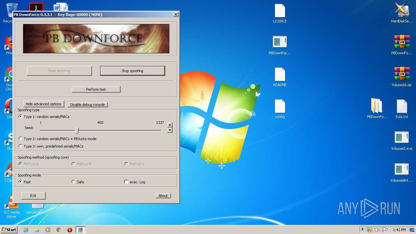416x234 pixels.
Task: Click Start spoofing button
Action: point(59,71)
